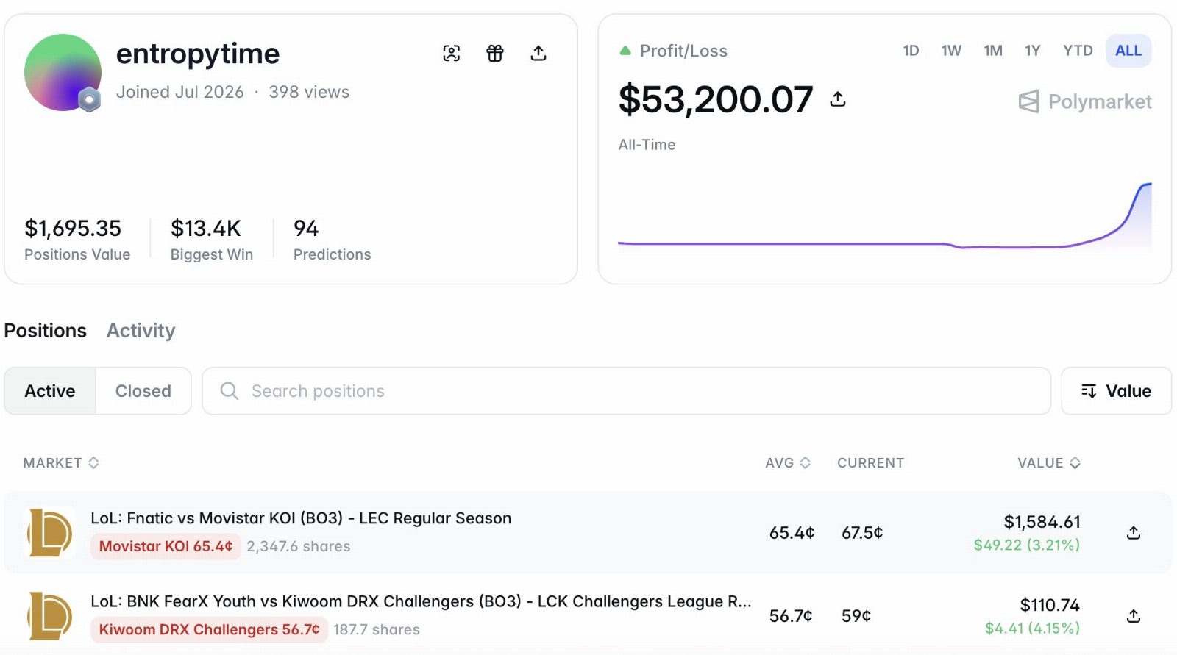Switch to the Activity tab

pyautogui.click(x=141, y=331)
